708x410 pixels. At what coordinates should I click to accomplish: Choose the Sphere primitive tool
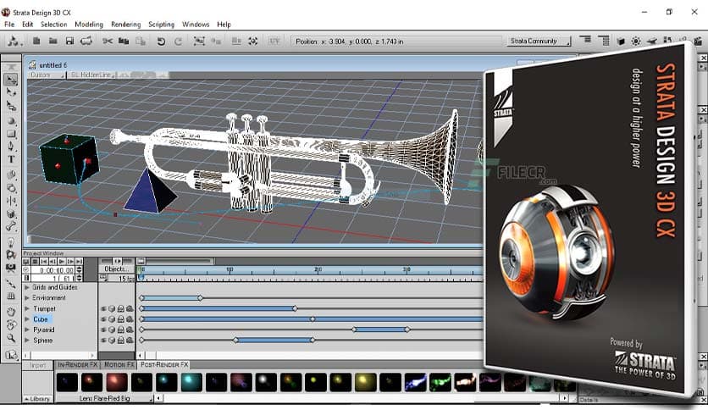coord(11,121)
